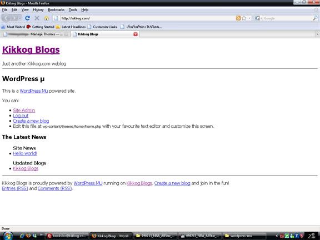Image resolution: width=320 pixels, height=240 pixels.
Task: Click the Kikkog Blogs heading link
Action: pyautogui.click(x=31, y=49)
